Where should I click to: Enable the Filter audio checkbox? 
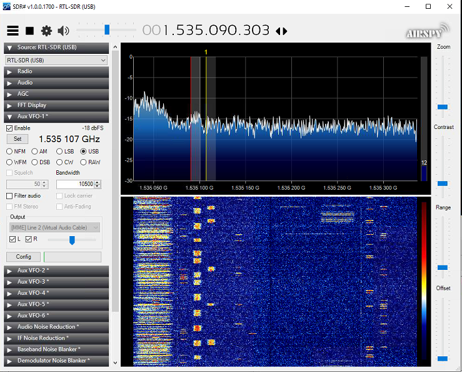pos(9,196)
